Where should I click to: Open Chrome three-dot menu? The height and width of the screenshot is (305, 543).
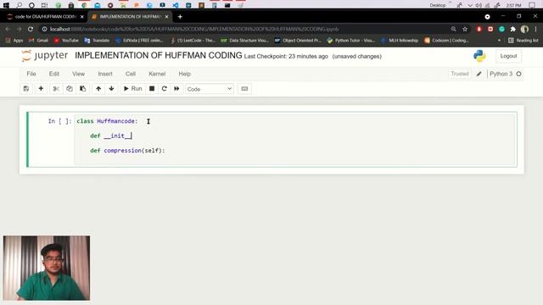(x=535, y=29)
